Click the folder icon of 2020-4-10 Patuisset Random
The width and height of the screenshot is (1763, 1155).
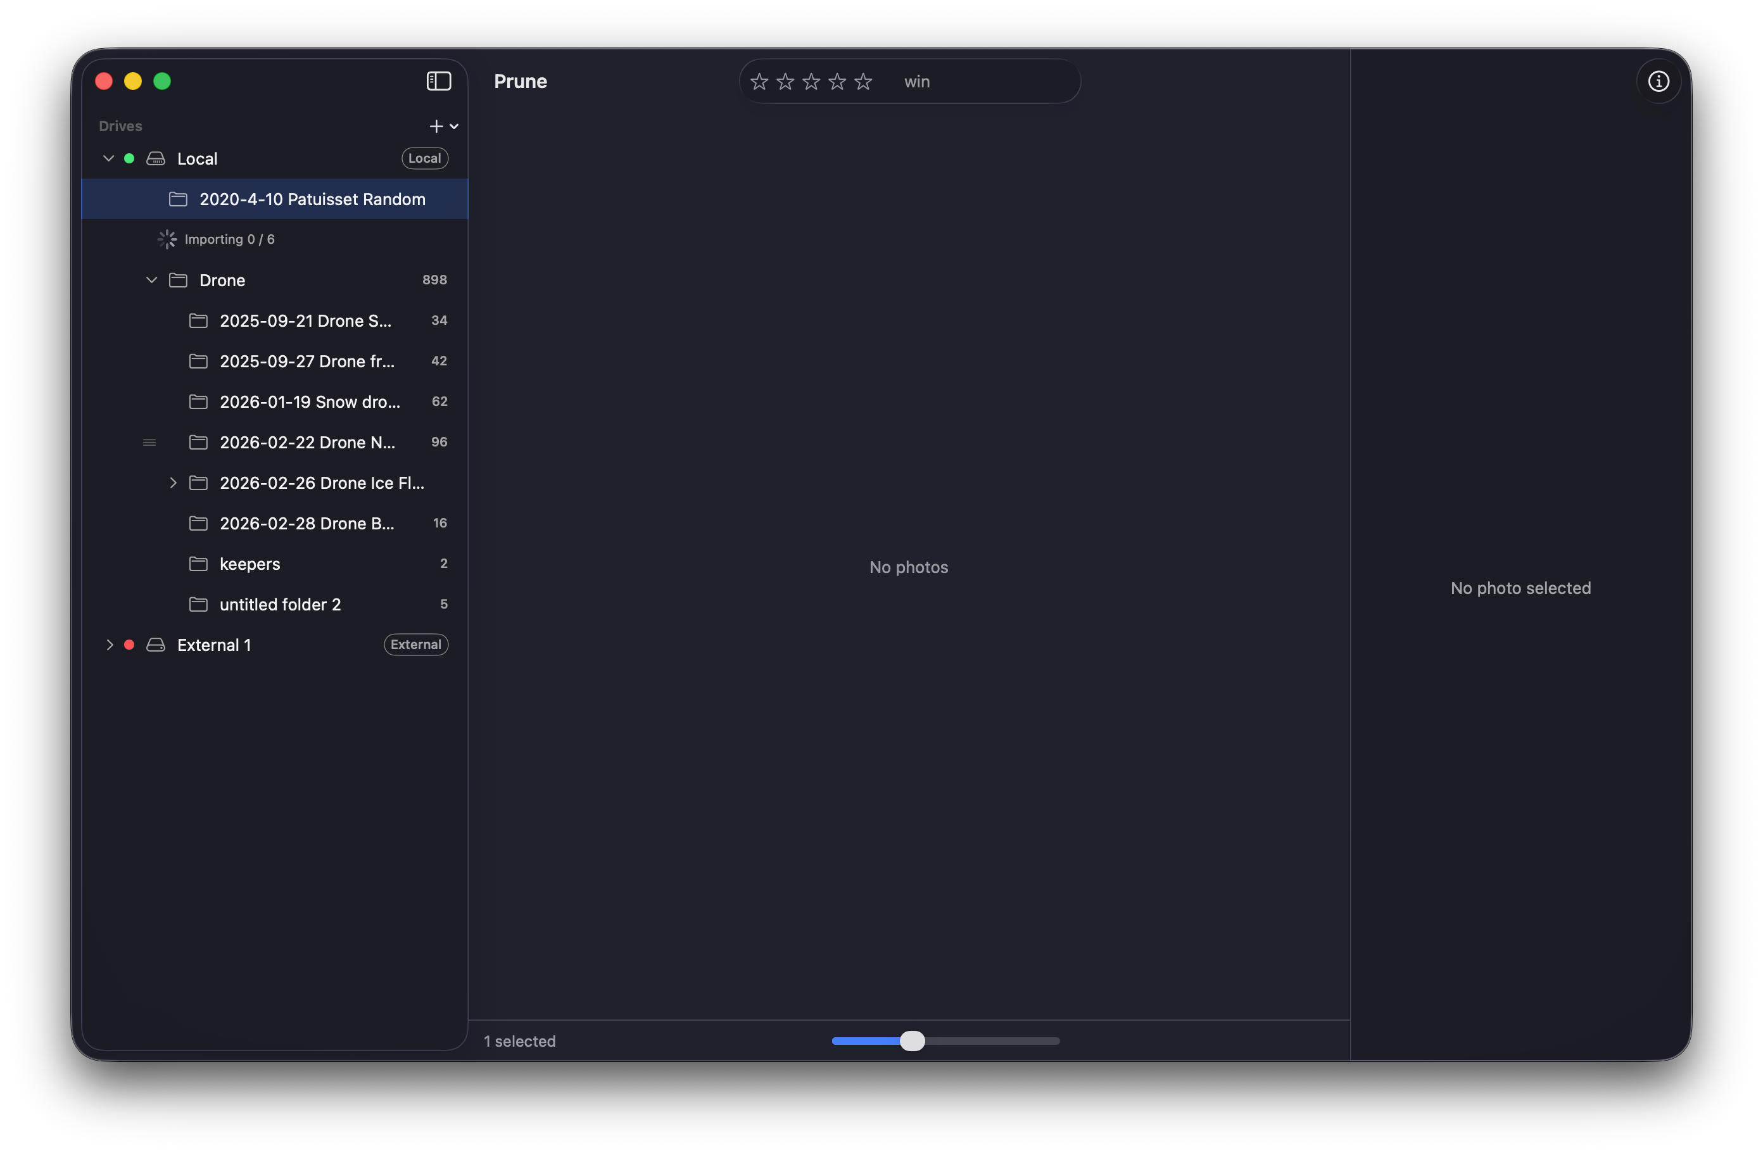pos(178,199)
